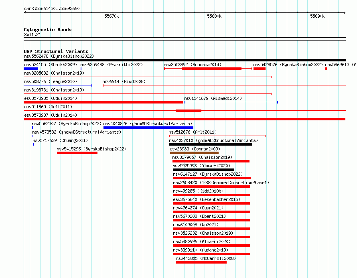Select the red nsv5415296 variant bar

77,153
